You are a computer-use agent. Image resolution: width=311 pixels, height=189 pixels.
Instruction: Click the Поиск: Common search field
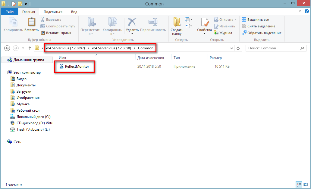click(273, 48)
